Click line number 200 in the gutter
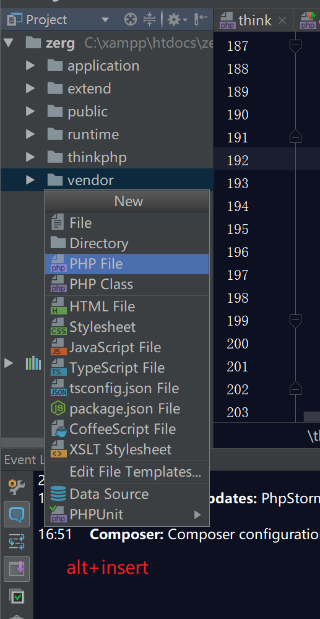 coord(238,344)
